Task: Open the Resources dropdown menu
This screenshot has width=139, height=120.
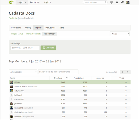Action: (35, 2)
